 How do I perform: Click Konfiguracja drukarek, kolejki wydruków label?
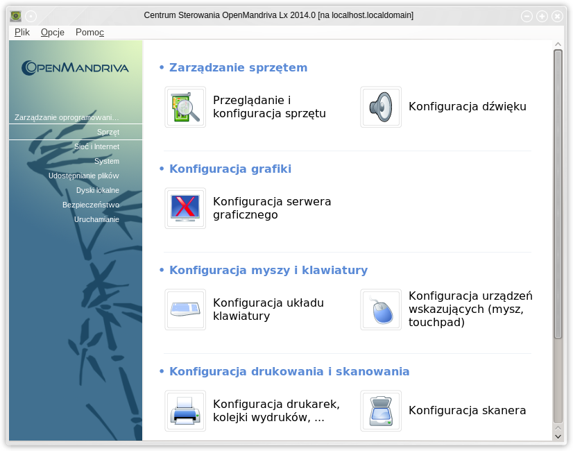click(276, 411)
